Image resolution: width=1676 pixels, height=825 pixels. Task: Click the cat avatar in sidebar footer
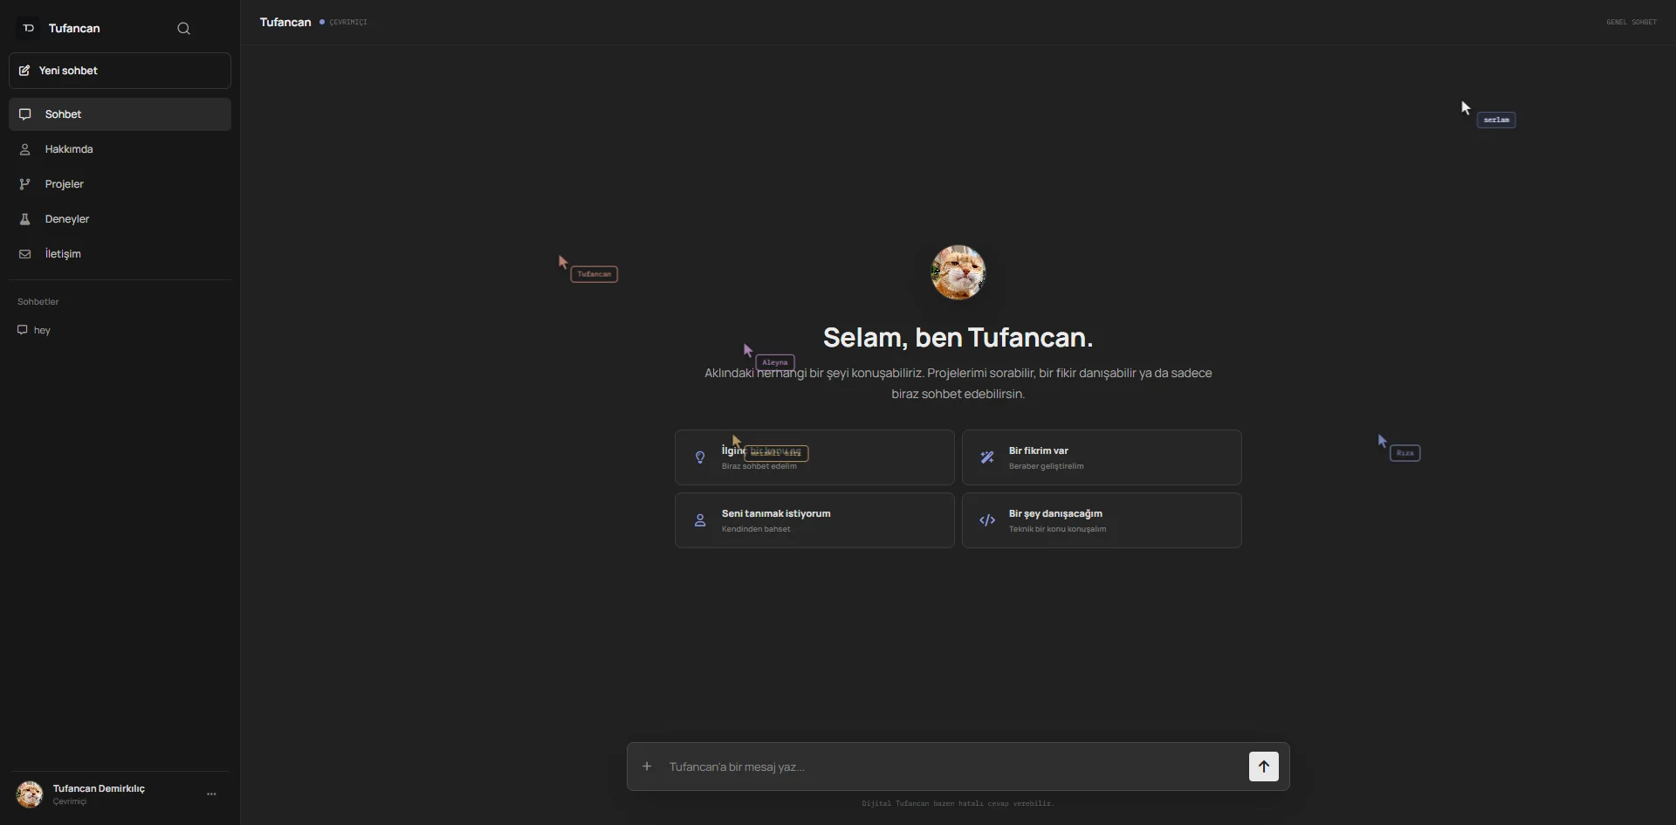(x=30, y=794)
